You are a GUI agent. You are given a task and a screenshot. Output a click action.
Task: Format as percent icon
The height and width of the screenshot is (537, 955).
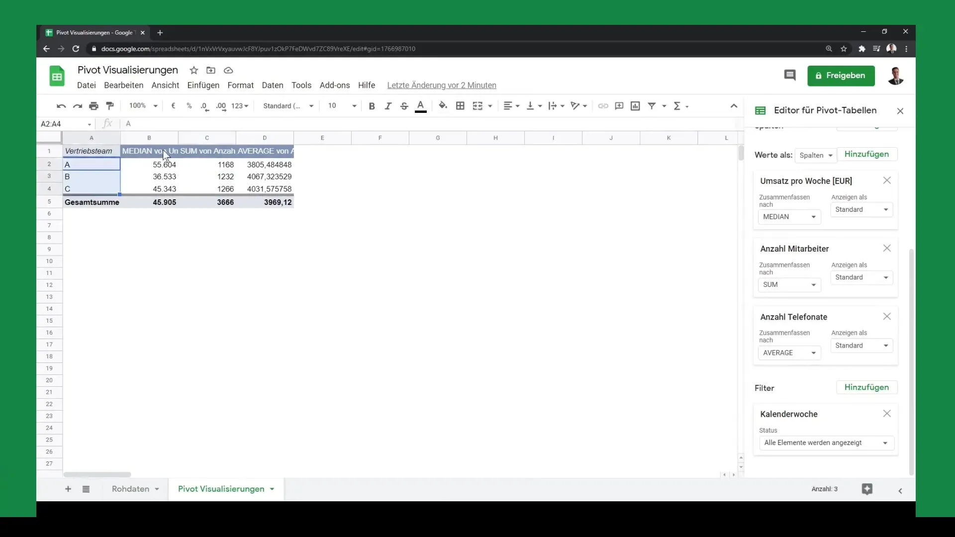point(189,106)
